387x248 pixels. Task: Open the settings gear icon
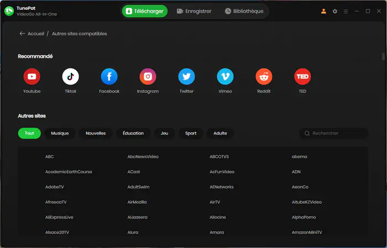334,11
